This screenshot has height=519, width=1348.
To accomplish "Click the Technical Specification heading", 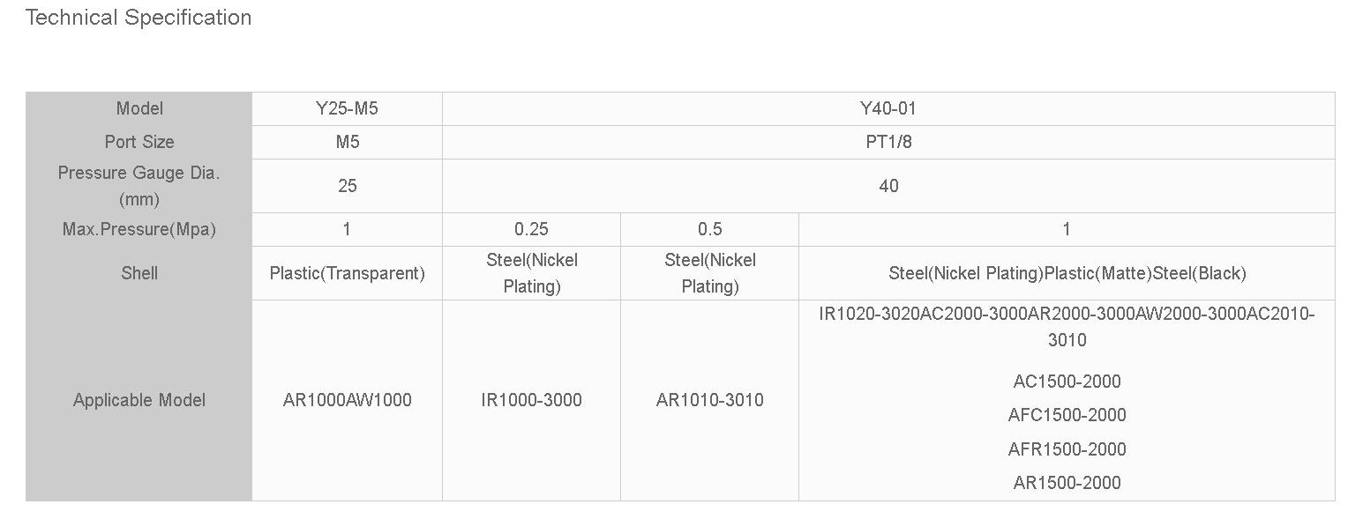I will pos(139,18).
